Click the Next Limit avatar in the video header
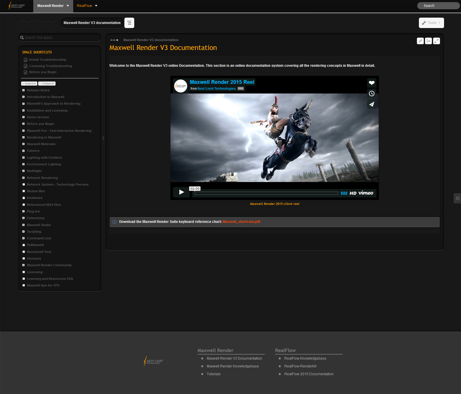 tap(181, 86)
